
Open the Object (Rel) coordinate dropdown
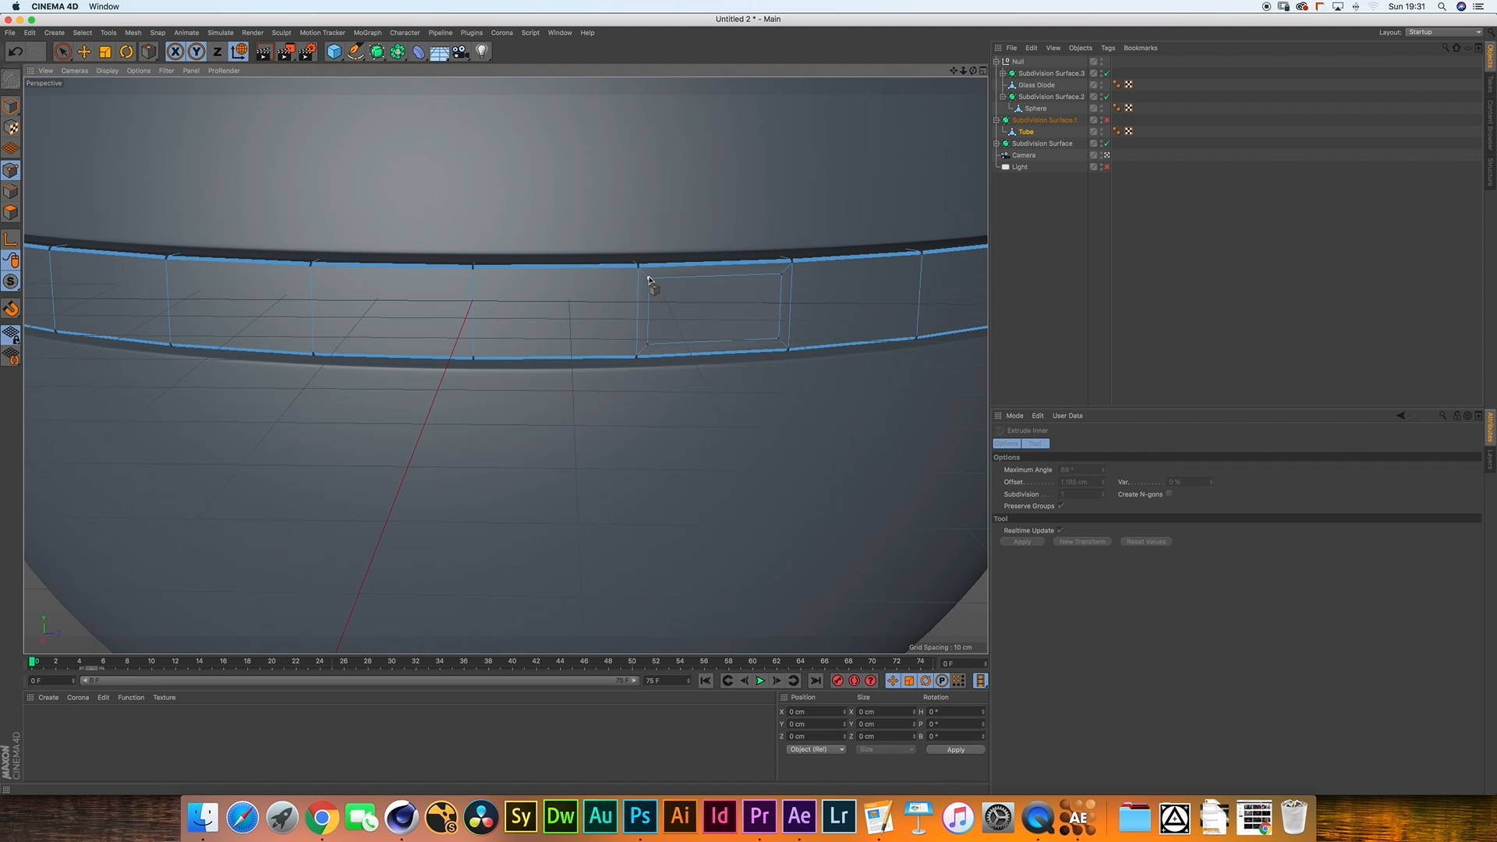pyautogui.click(x=816, y=749)
